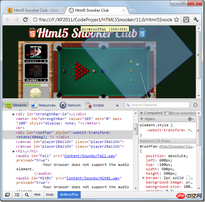The height and width of the screenshot is (202, 205).
Task: Click the page vertical scrollbar thumb
Action: pyautogui.click(x=198, y=55)
